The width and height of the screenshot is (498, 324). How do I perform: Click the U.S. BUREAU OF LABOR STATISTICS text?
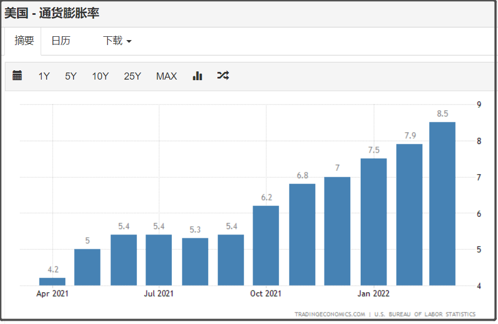(x=425, y=314)
